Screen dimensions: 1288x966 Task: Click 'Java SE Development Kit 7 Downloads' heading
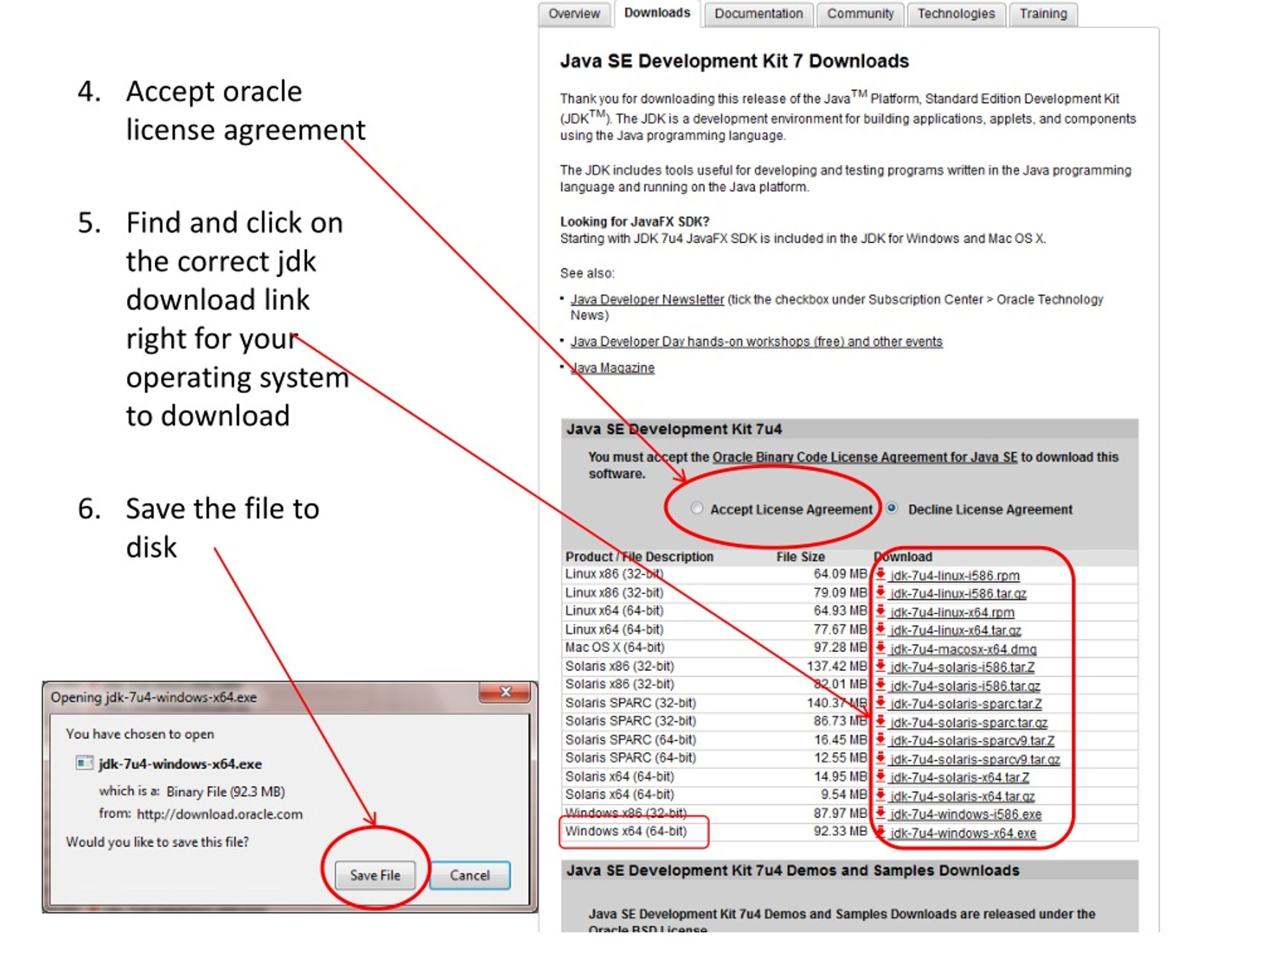pyautogui.click(x=734, y=61)
